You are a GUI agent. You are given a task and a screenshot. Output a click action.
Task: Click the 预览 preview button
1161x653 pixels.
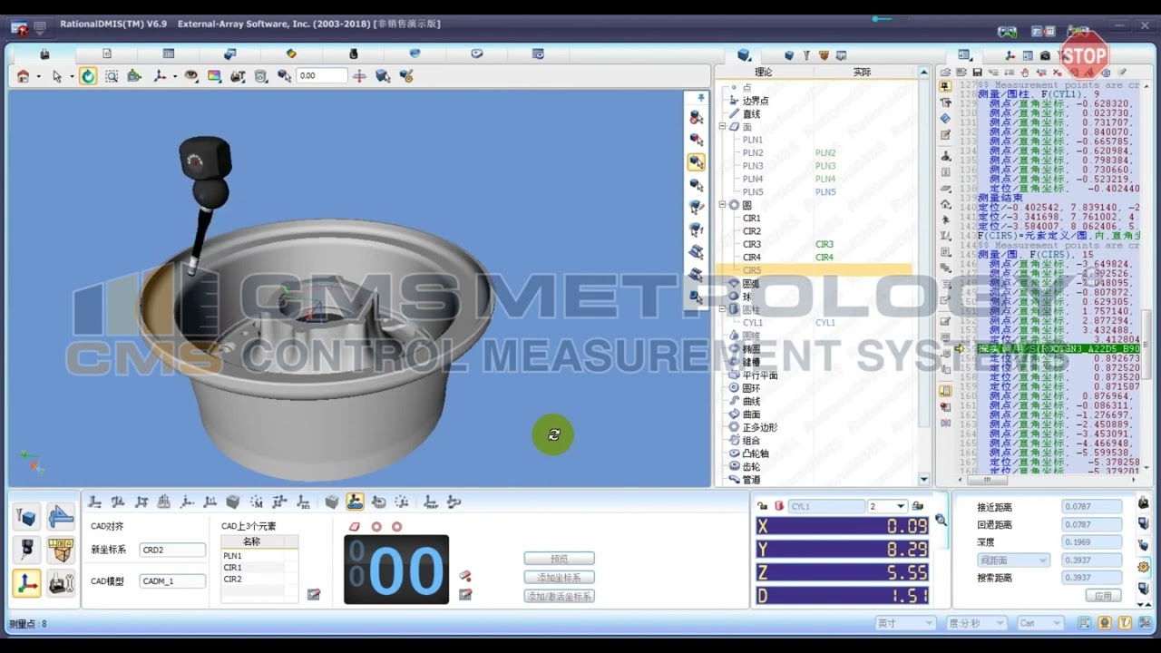pos(560,559)
